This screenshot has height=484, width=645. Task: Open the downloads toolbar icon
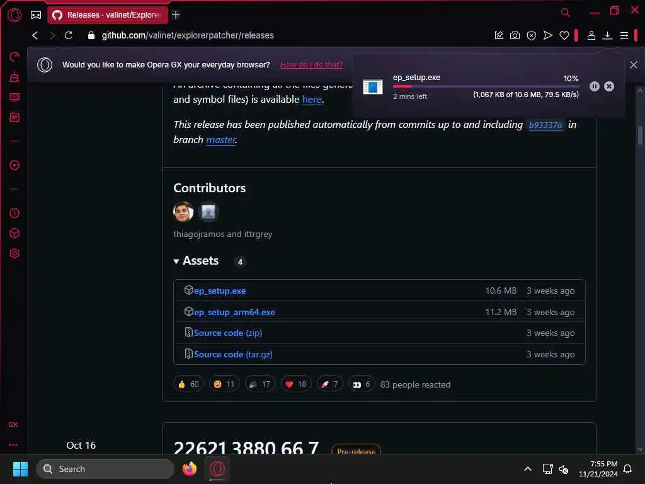[x=607, y=36]
